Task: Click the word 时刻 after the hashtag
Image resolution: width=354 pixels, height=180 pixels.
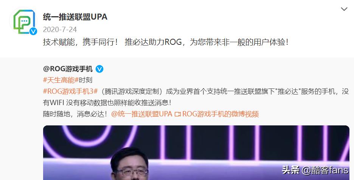Action: (85, 80)
